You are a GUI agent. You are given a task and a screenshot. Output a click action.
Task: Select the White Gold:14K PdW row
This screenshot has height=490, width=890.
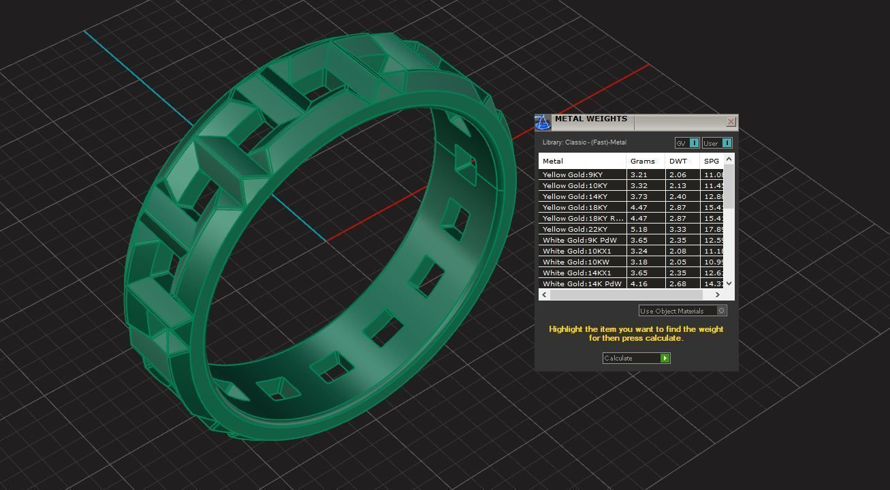(x=631, y=284)
